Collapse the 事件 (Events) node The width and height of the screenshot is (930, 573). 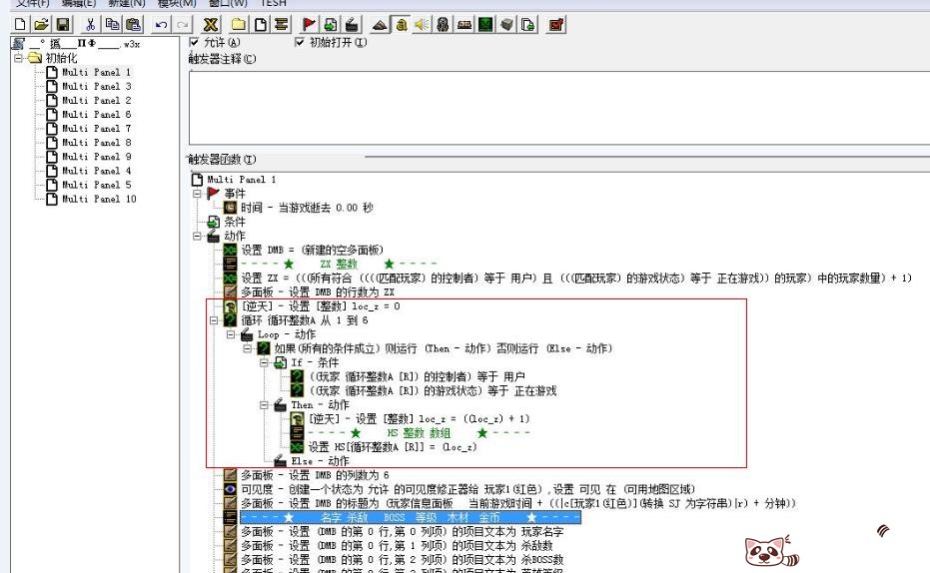click(198, 193)
